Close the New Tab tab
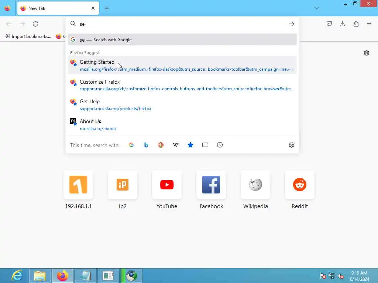378x283 pixels. (x=93, y=8)
